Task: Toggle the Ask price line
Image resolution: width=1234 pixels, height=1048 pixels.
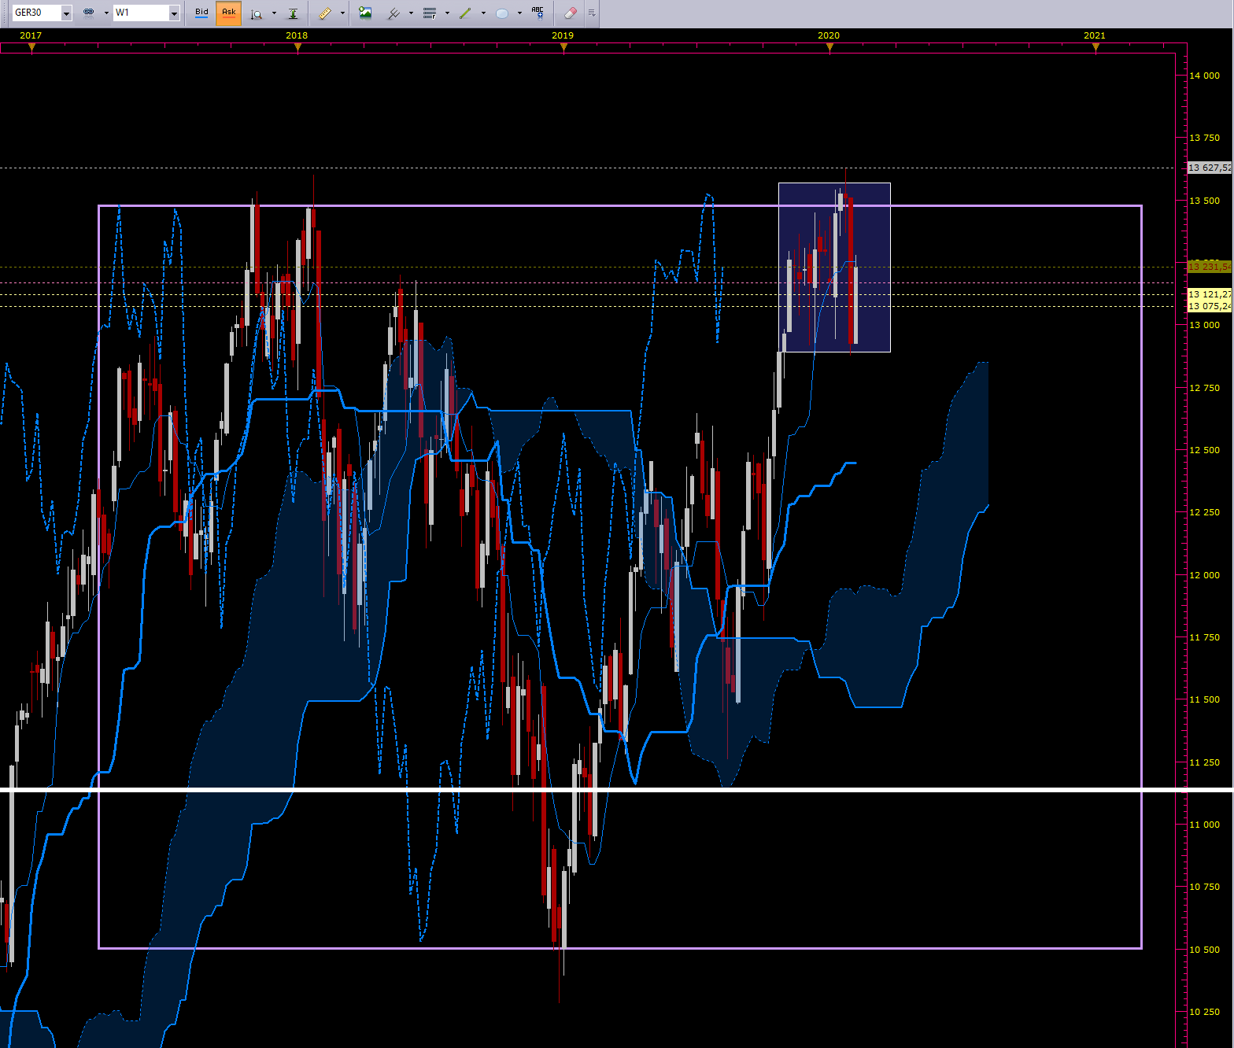Action: (229, 13)
